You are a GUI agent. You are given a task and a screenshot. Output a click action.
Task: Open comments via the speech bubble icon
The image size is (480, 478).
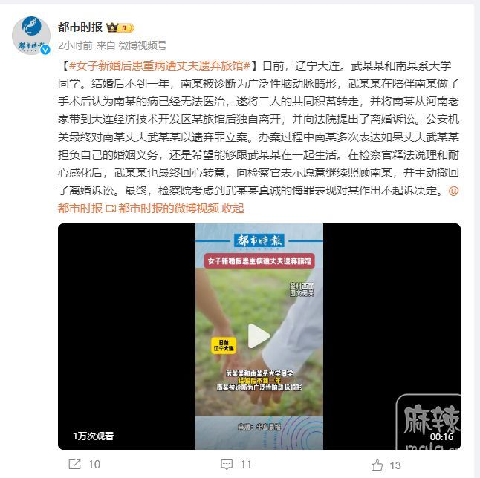227,464
